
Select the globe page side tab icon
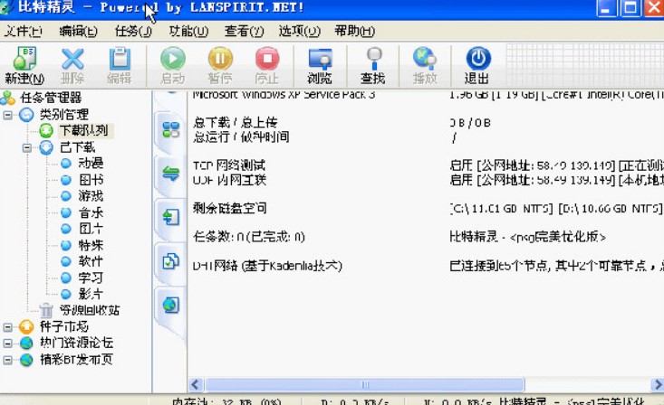[171, 305]
